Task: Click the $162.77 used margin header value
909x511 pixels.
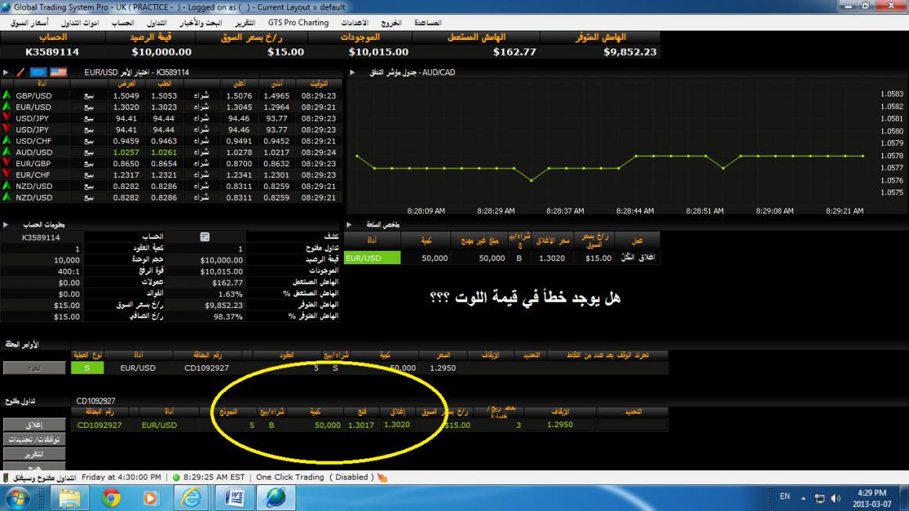Action: click(x=514, y=52)
